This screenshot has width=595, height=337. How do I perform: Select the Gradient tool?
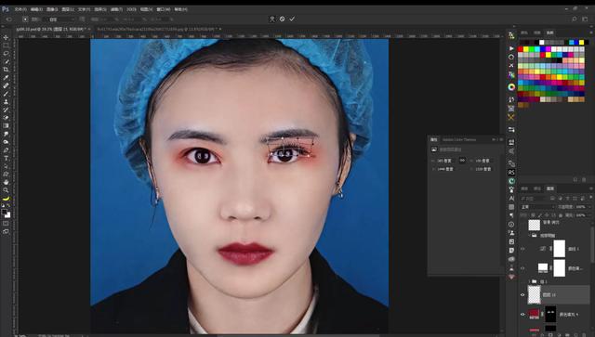point(6,125)
